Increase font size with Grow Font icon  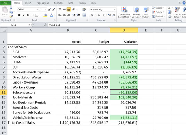pos(49,9)
